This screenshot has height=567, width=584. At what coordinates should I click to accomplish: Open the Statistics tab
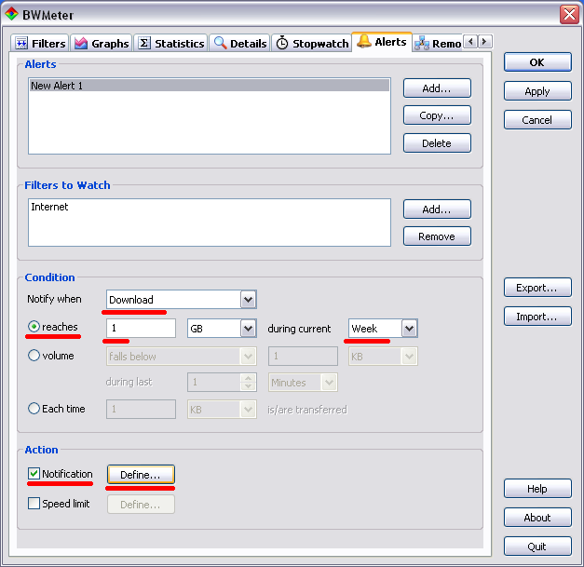171,43
